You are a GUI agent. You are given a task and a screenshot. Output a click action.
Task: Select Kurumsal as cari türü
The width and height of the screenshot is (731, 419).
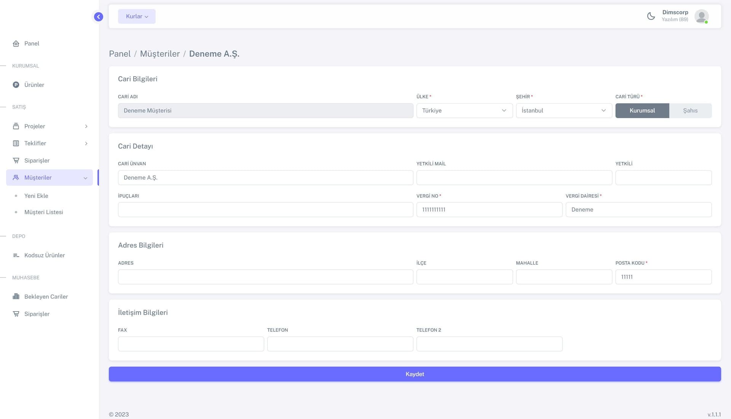click(642, 110)
